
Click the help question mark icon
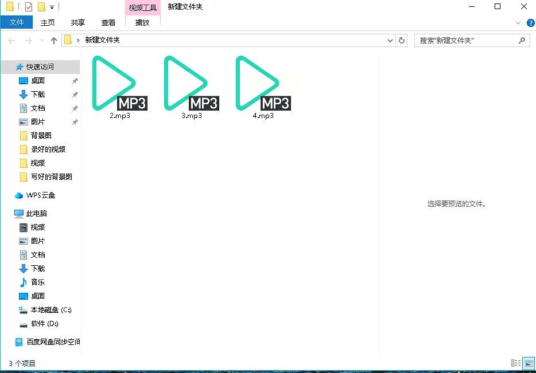tap(530, 23)
